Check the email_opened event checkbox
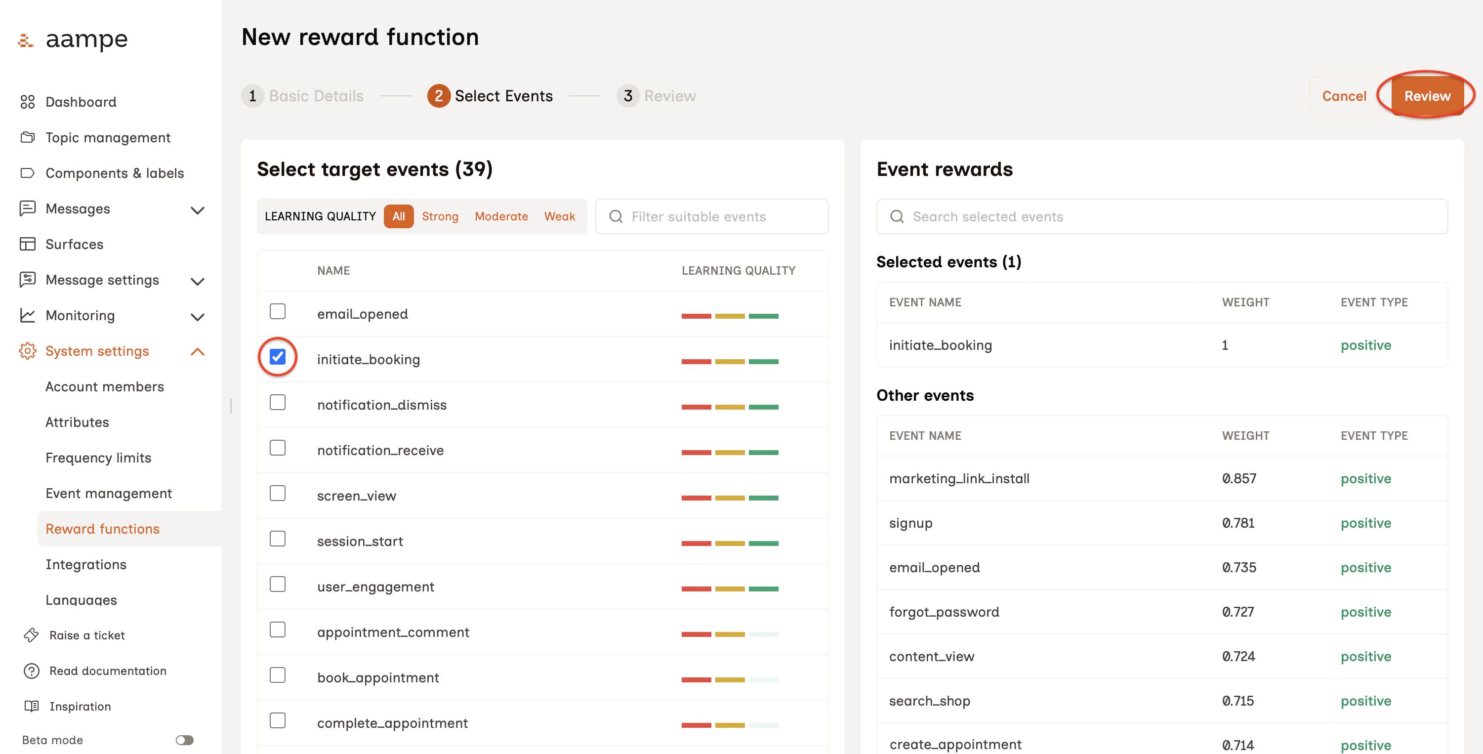 278,312
